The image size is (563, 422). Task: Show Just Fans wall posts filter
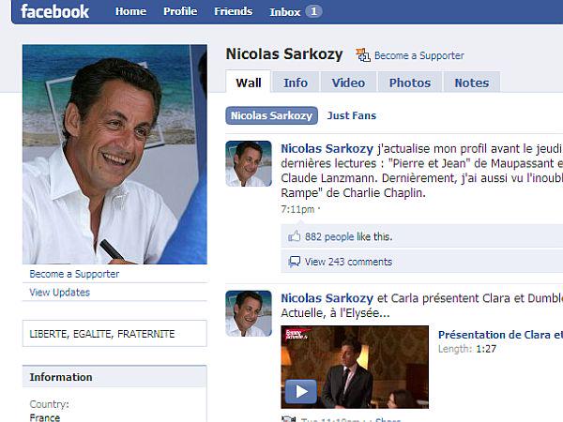[x=351, y=117]
